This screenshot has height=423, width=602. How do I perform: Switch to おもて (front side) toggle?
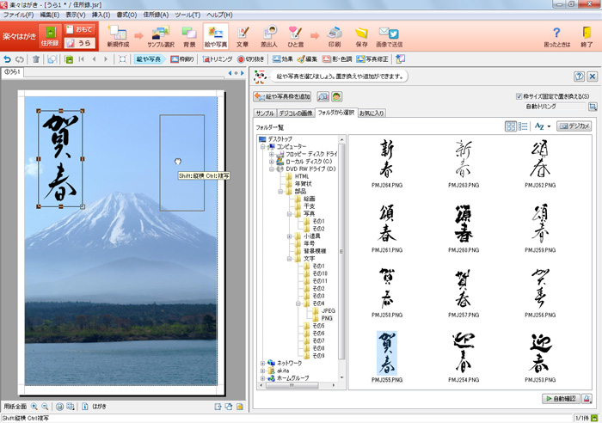tap(79, 29)
